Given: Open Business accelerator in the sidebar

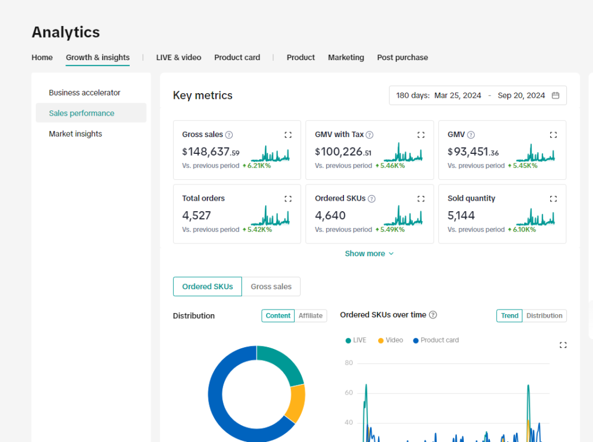Looking at the screenshot, I should pos(85,93).
